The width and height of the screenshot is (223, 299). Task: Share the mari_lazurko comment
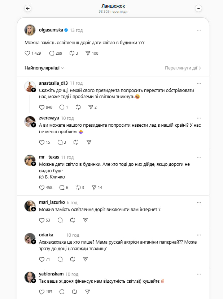point(86,220)
